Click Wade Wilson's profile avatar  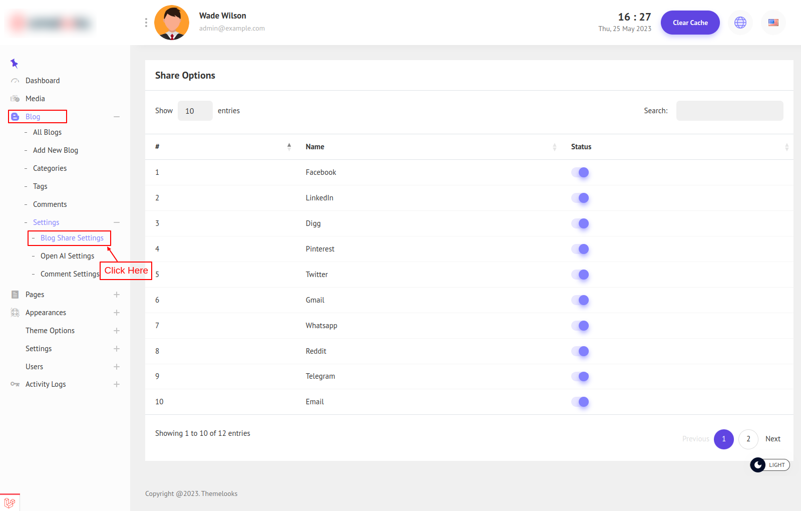click(172, 23)
